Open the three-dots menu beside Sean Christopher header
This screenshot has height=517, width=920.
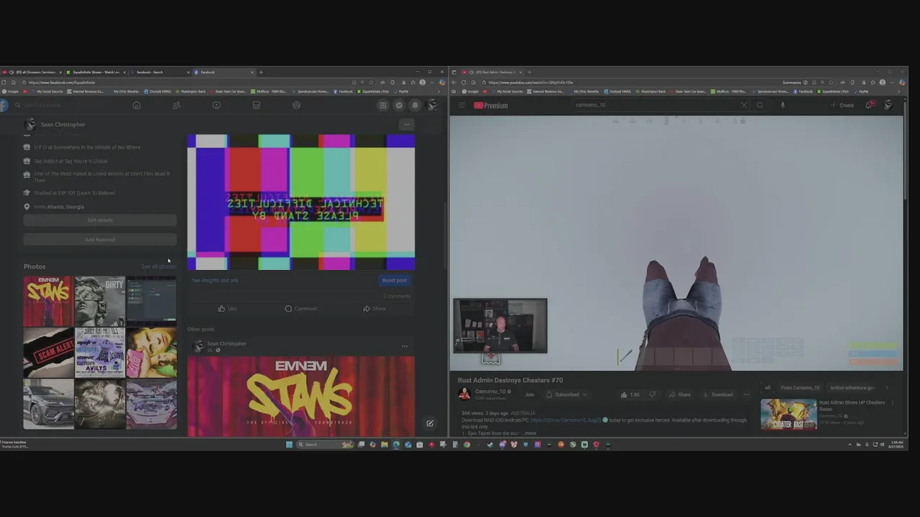pyautogui.click(x=406, y=125)
